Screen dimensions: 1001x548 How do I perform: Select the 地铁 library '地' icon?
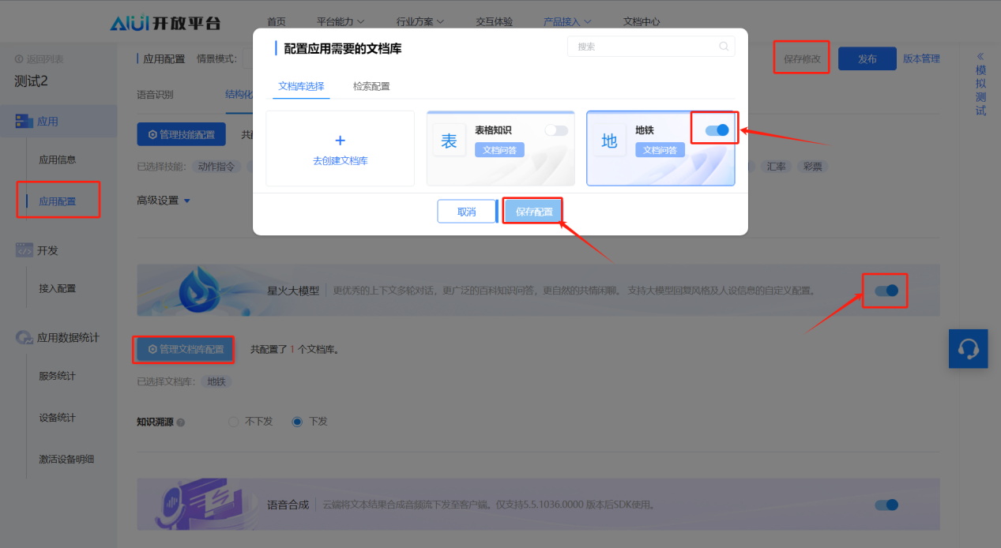coord(608,141)
